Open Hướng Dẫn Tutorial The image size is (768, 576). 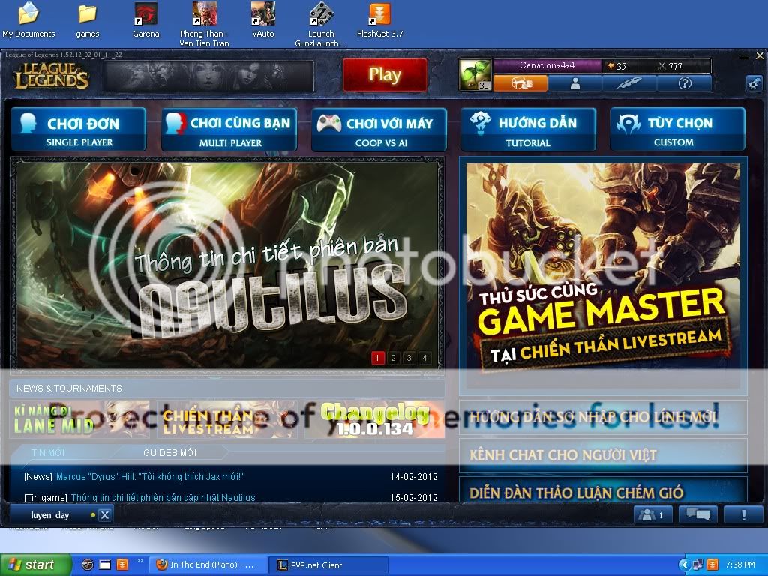click(x=529, y=129)
